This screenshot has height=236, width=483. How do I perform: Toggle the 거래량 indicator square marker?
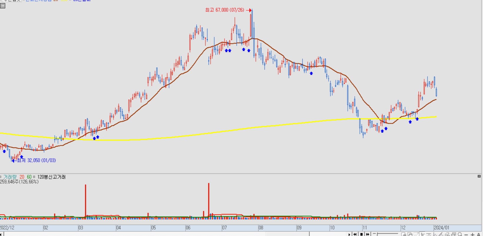[x=1, y=177]
